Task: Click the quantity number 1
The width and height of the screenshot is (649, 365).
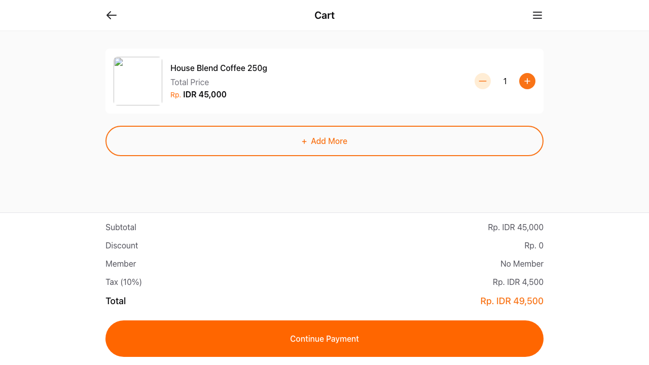Action: (505, 81)
